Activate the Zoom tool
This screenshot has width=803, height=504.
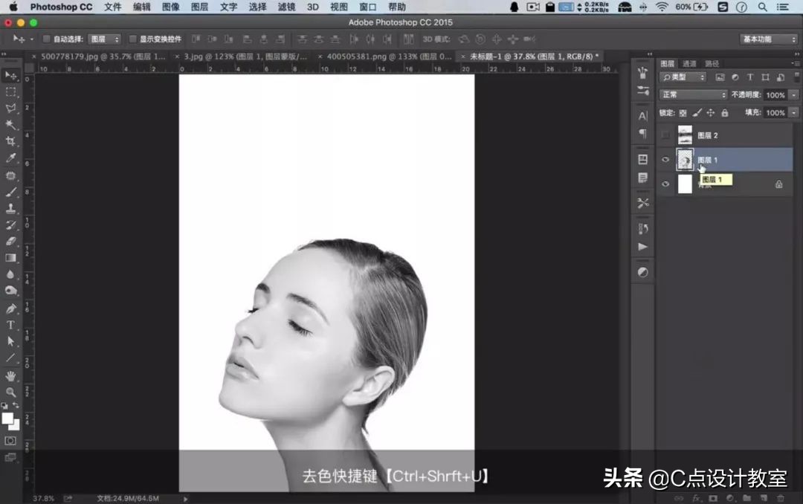click(10, 392)
